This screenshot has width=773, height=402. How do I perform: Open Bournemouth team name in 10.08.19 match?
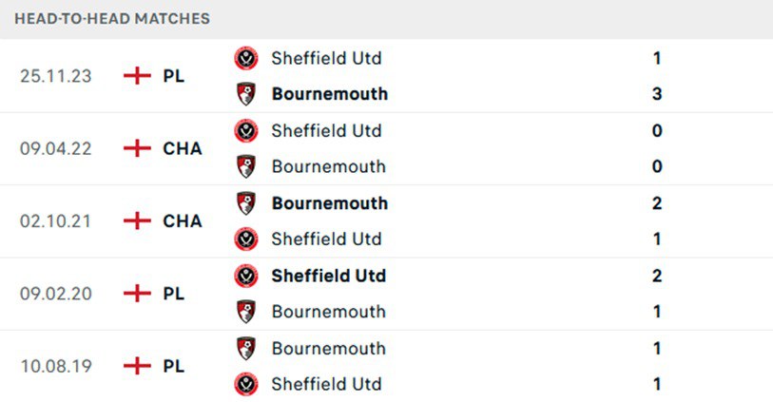coord(328,348)
